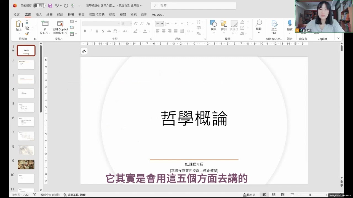Select slide 9 thumbnail with painting
The image size is (353, 198).
[26, 164]
